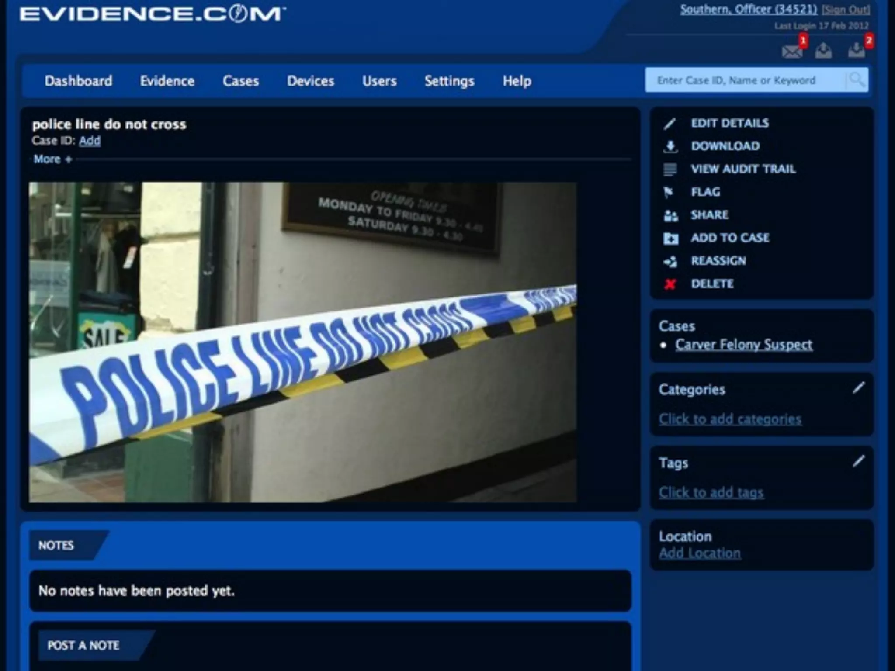Click the 'Click to add tags' link
The width and height of the screenshot is (895, 671).
(x=711, y=492)
